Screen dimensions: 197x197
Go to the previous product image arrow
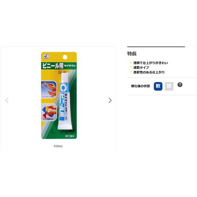pos(7,100)
